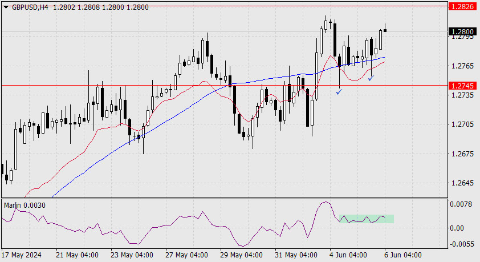This screenshot has width=480, height=262.
Task: Click the 1.2745 red price level label
Action: [462, 86]
